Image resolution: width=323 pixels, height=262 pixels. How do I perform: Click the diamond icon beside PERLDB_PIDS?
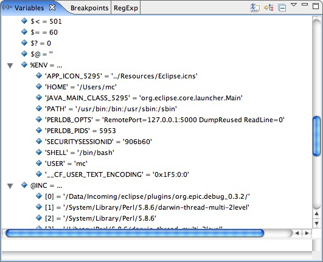pyautogui.click(x=39, y=130)
